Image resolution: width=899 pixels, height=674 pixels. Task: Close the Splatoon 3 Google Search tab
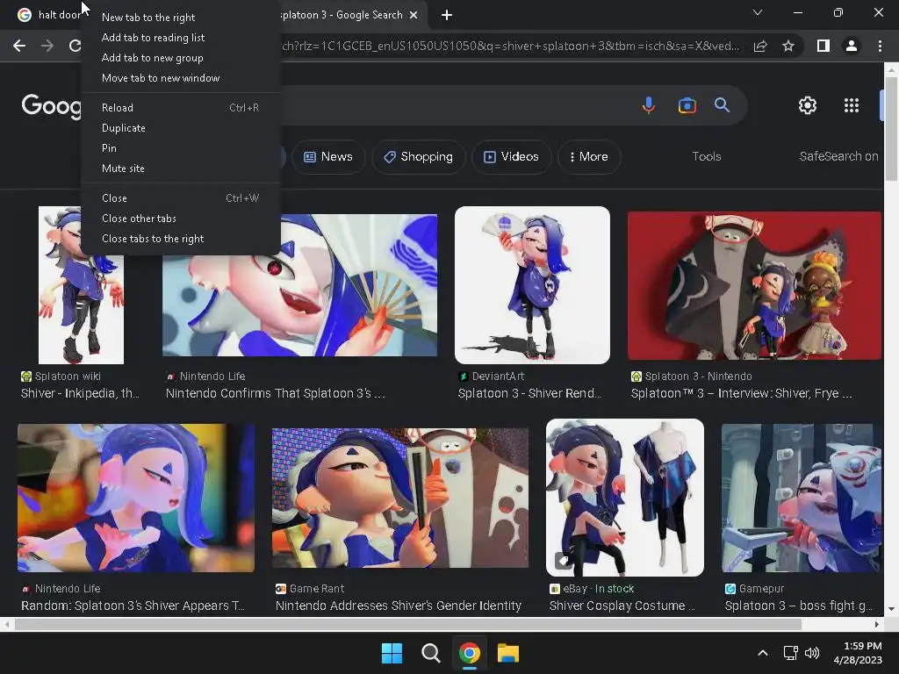coord(414,16)
